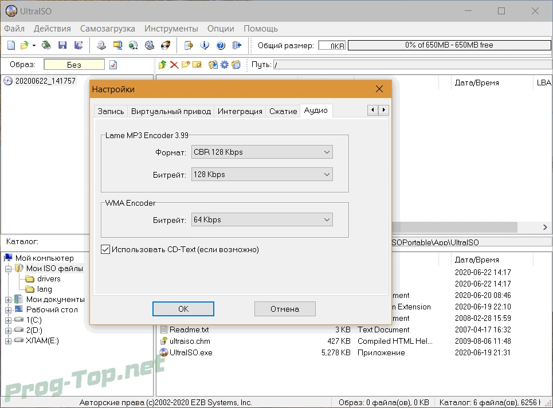Click the New image toolbar icon
Screen dimensions: 553x408
(x=11, y=45)
